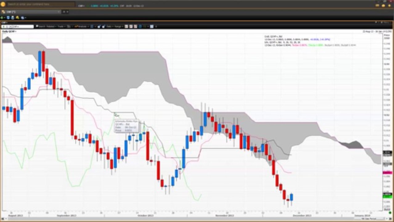Click the green current price tag on axis
This screenshot has width=394, height=222.
point(387,197)
